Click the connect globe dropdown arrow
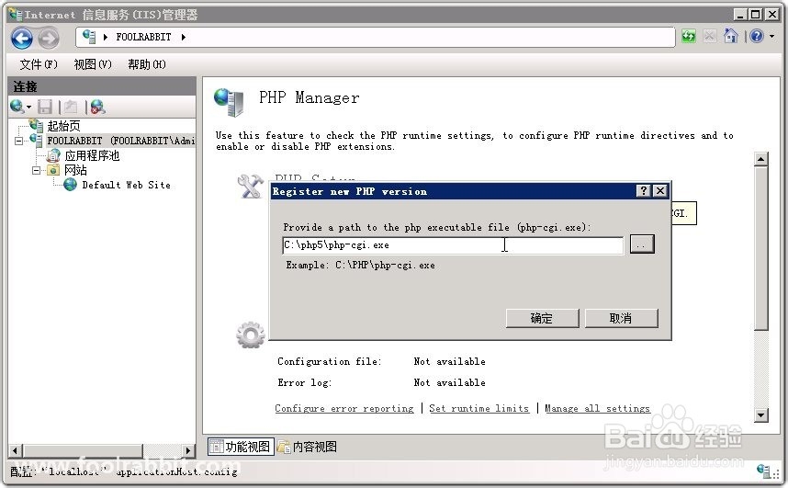This screenshot has height=488, width=788. point(28,108)
